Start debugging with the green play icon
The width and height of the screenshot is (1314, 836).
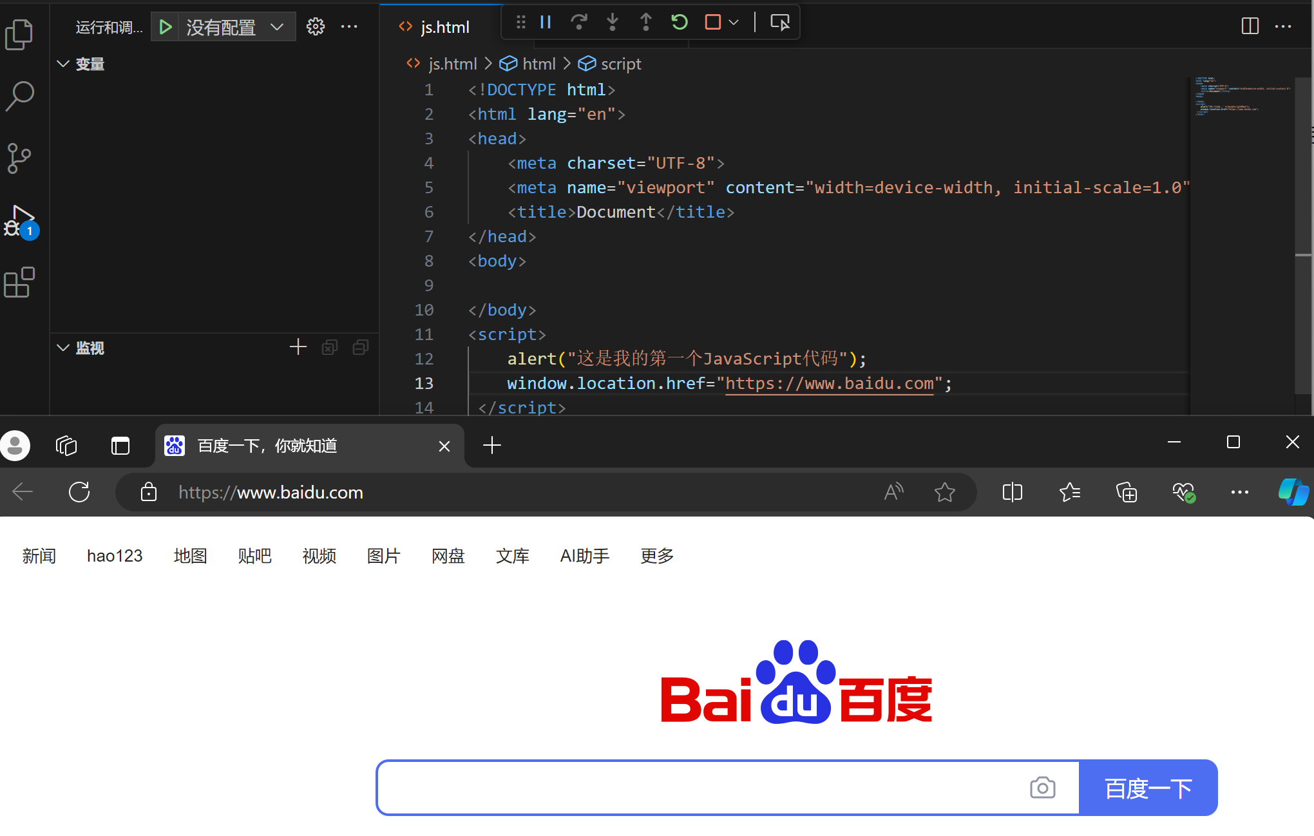[166, 27]
